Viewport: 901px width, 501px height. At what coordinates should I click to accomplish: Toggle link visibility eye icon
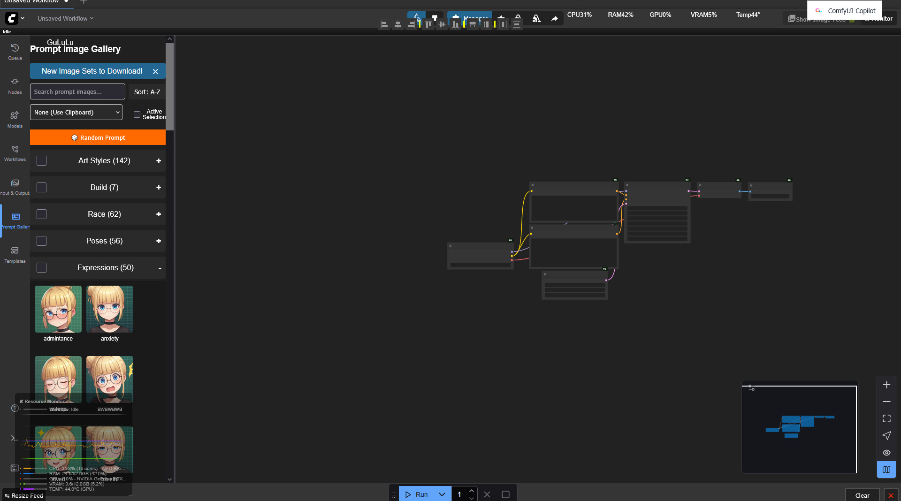tap(886, 453)
